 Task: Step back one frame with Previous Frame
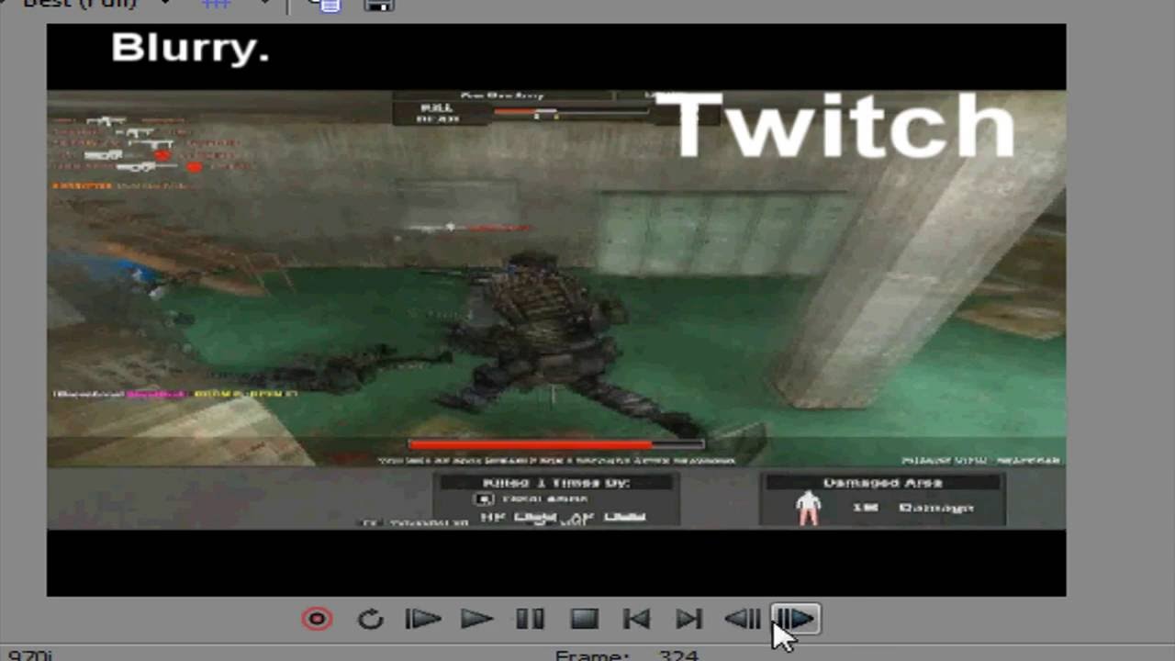click(743, 620)
